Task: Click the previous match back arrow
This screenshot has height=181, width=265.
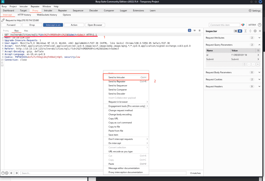Action: [x=11, y=173]
